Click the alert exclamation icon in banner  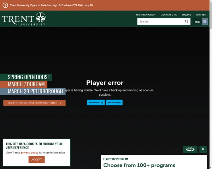(x=5, y=5)
